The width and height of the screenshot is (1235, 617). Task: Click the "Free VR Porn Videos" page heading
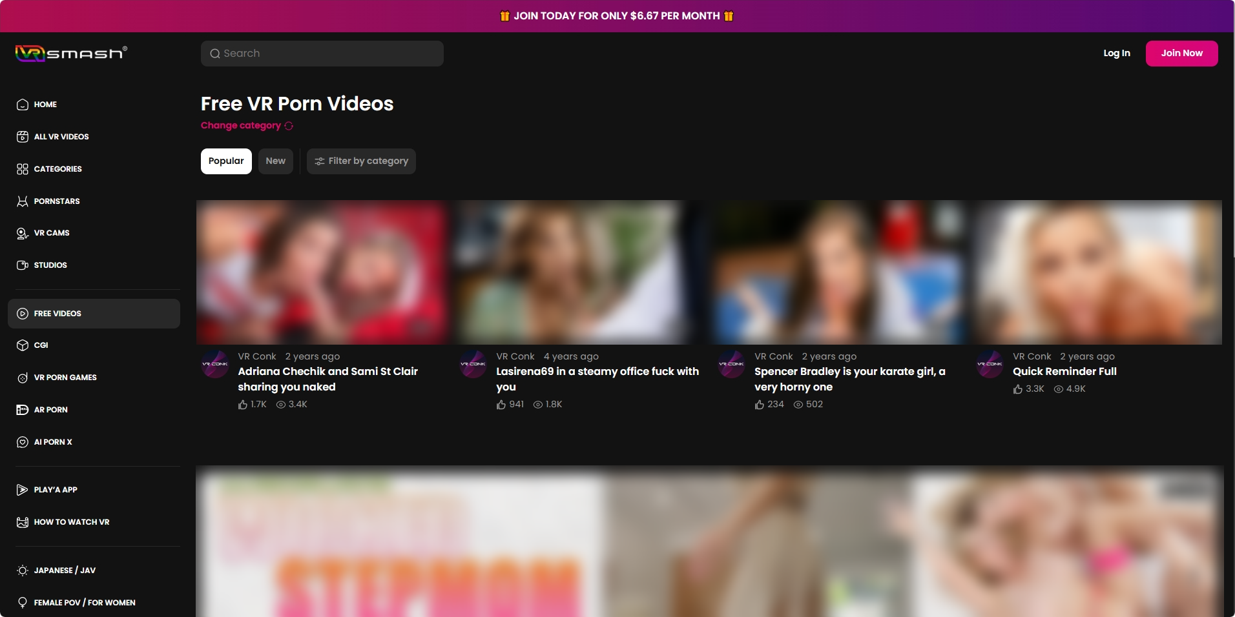coord(297,104)
